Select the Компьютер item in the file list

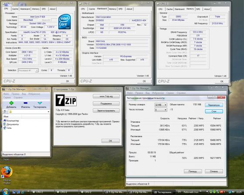pyautogui.click(x=11, y=121)
